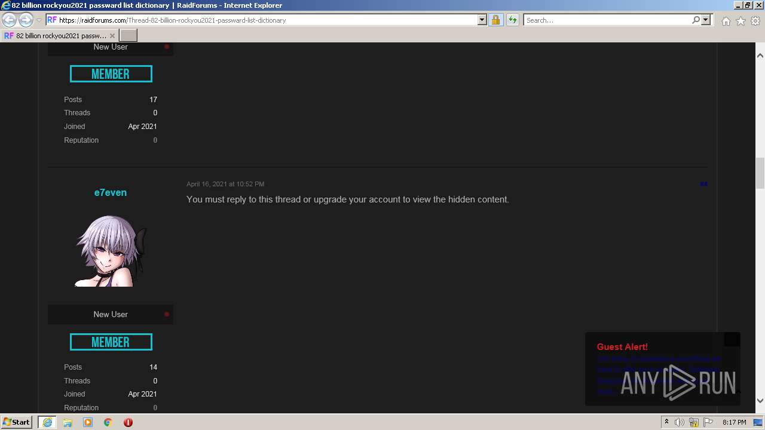
Task: Click the post permalink #4
Action: [x=703, y=184]
